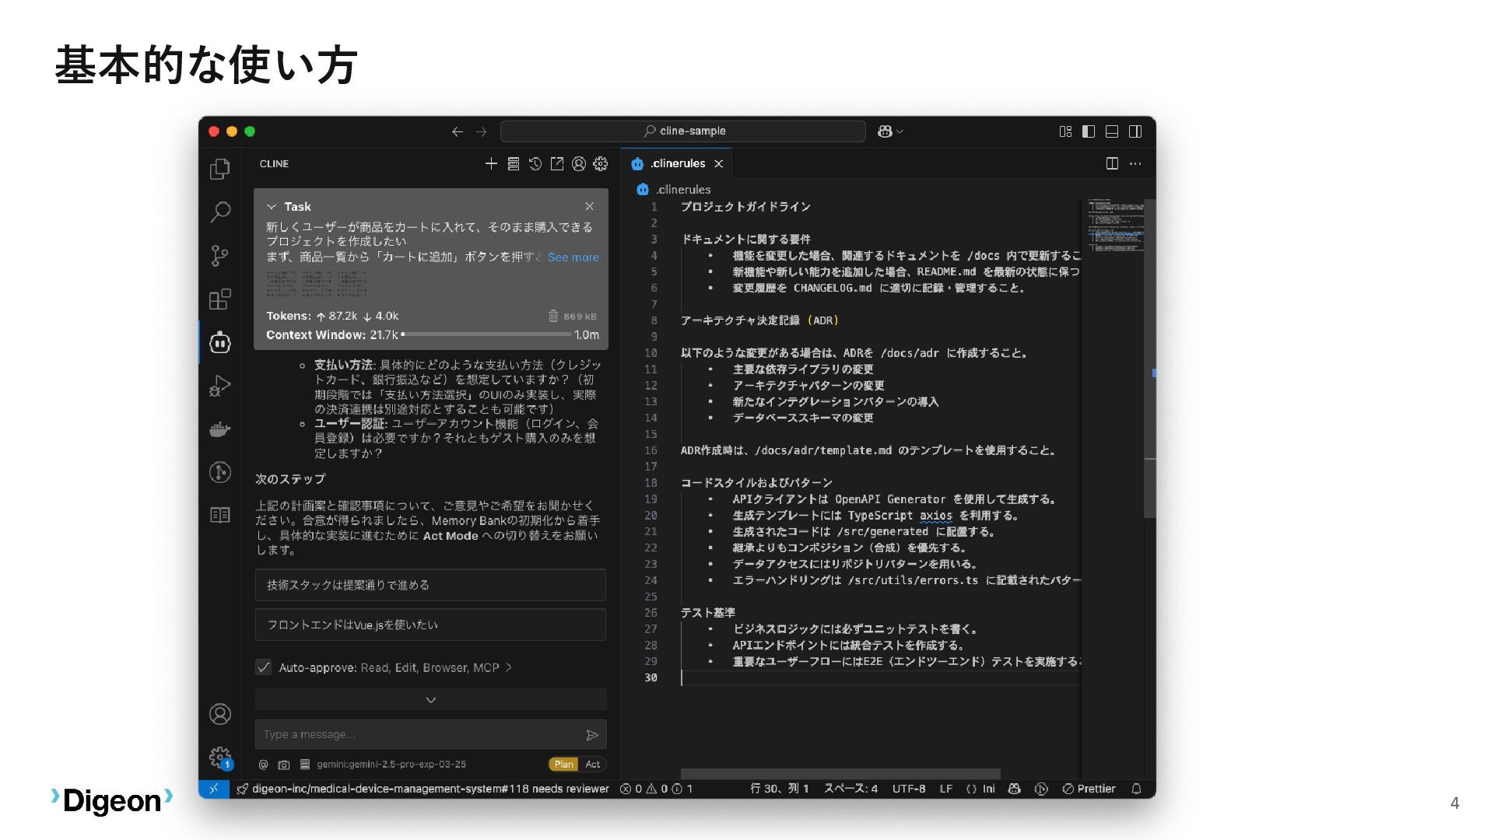Open the Explorer view in activity bar

click(220, 169)
